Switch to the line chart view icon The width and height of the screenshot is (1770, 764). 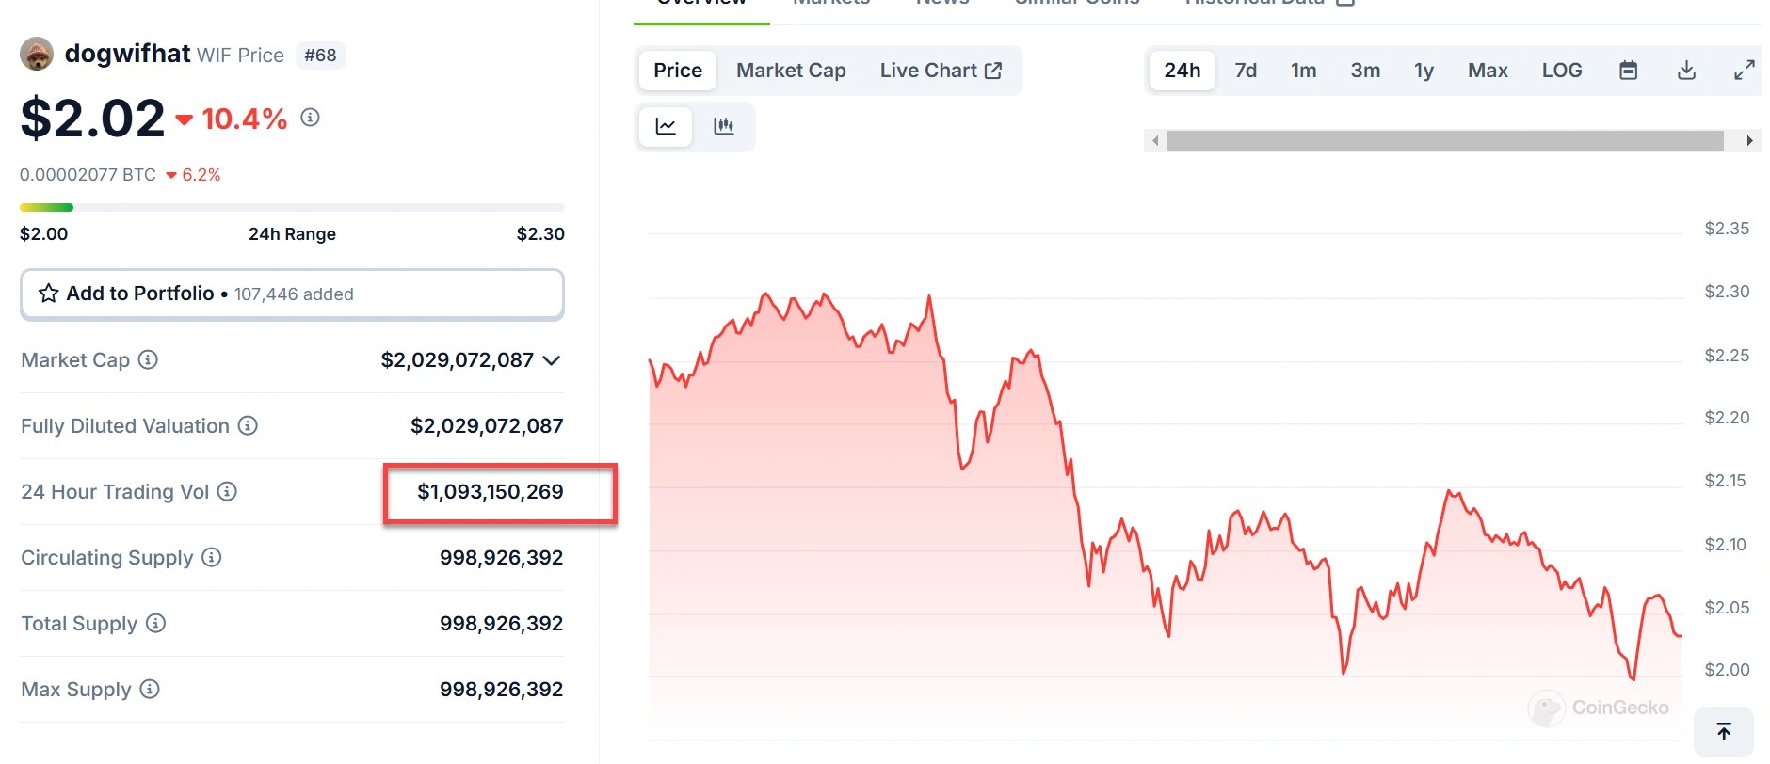tap(666, 126)
